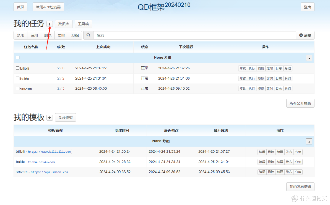This screenshot has width=330, height=205.
Task: Open the 工具箱 button
Action: pos(83,24)
